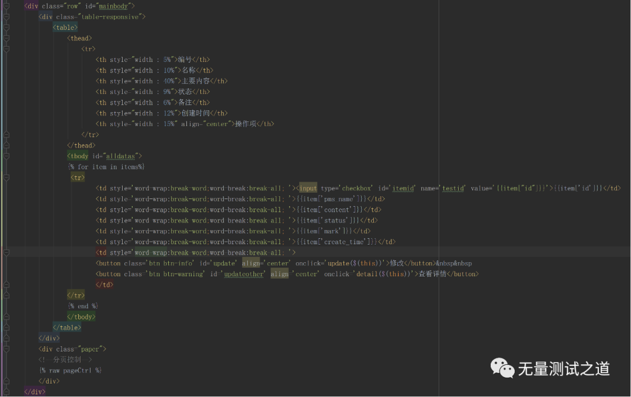Collapse the div paper code block
This screenshot has width=631, height=397.
click(6, 349)
